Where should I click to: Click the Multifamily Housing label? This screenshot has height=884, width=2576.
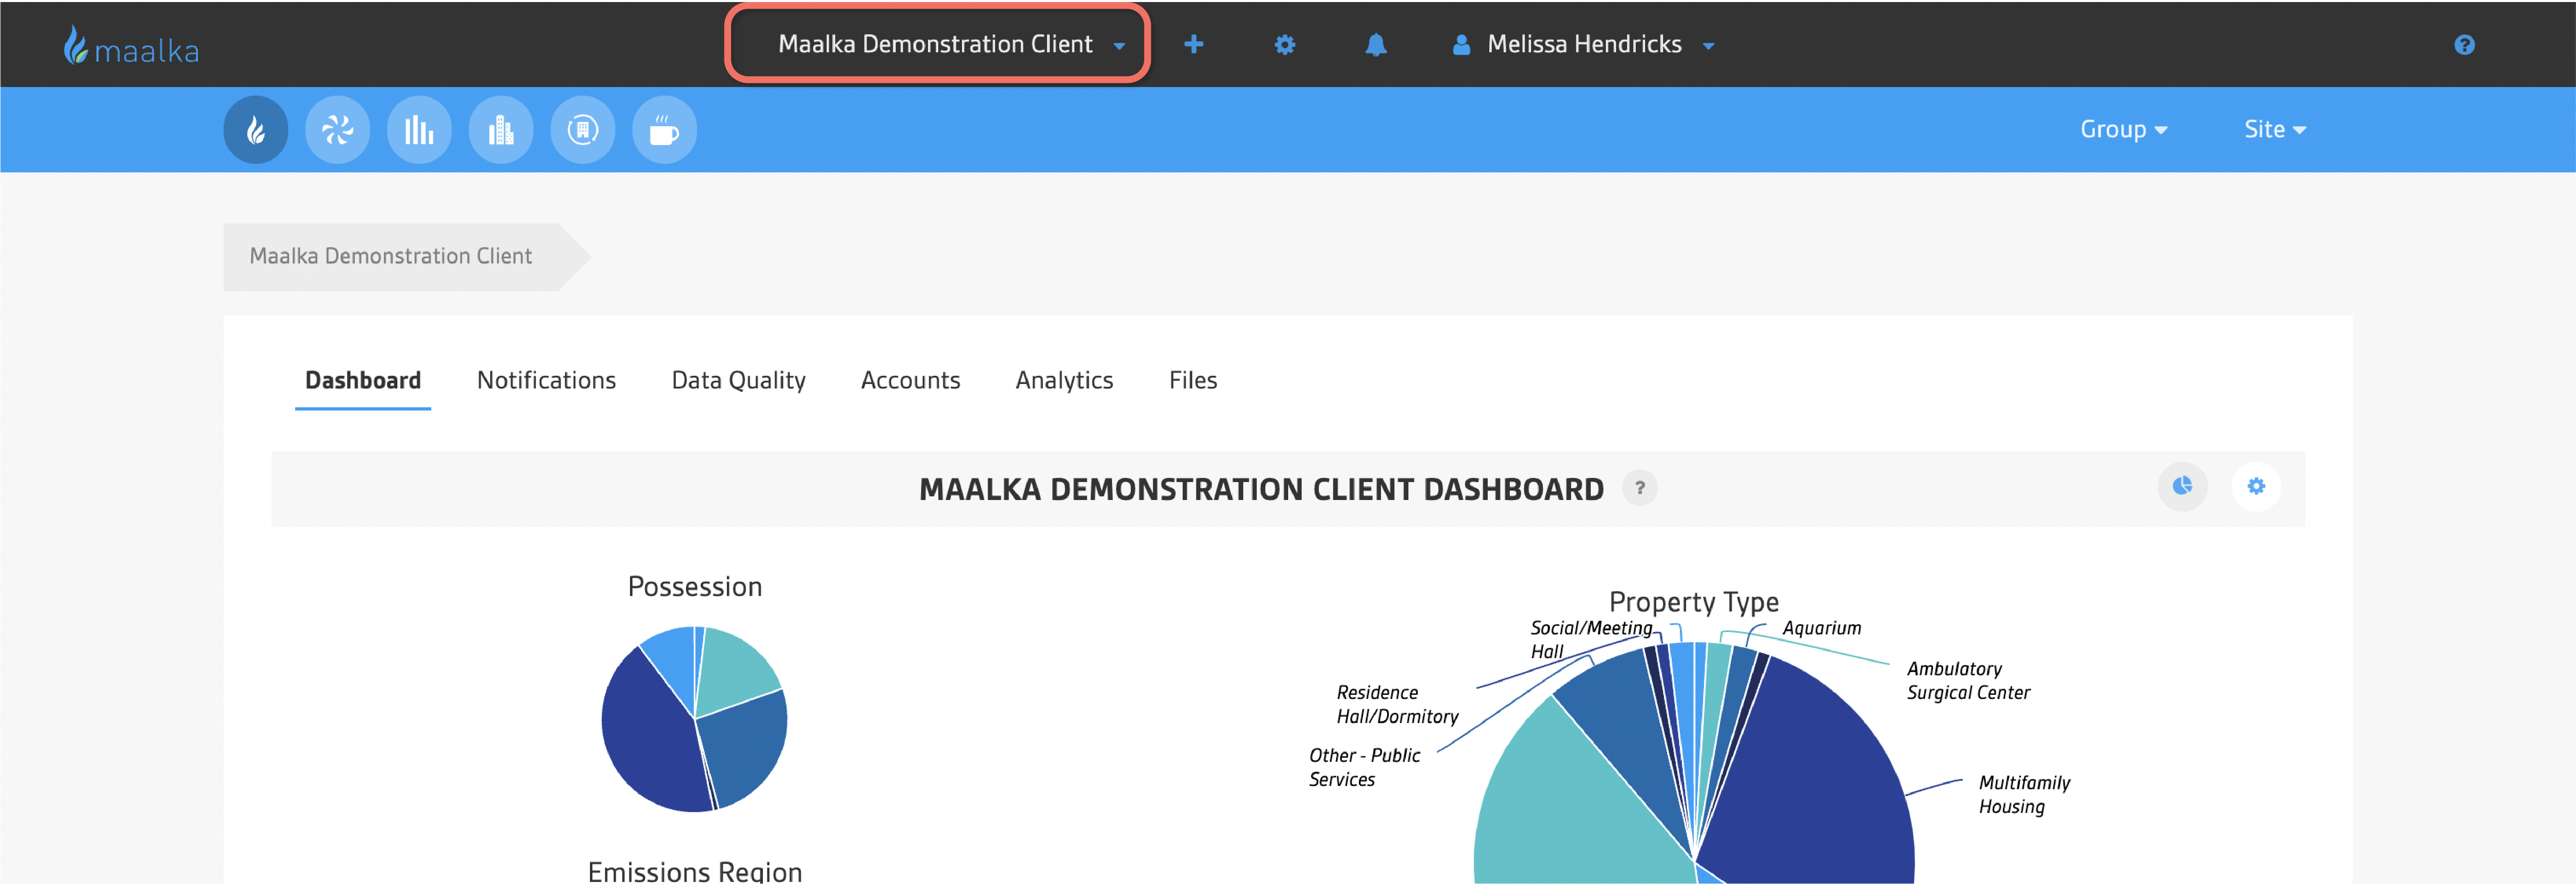pyautogui.click(x=2024, y=795)
